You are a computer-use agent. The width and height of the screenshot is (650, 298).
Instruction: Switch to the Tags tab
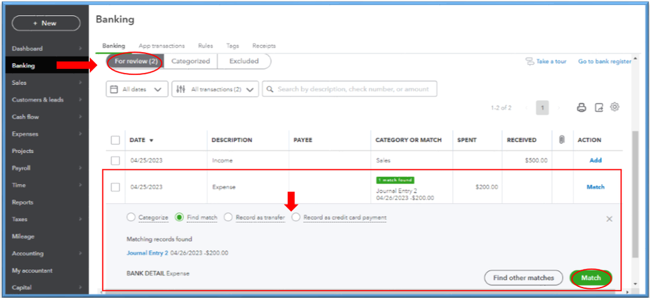pyautogui.click(x=233, y=46)
